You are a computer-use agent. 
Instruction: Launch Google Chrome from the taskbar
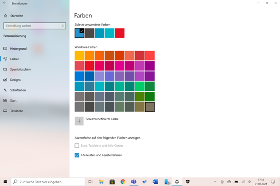(123, 182)
